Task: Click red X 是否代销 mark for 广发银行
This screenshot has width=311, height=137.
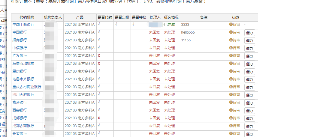Action: click(x=99, y=56)
